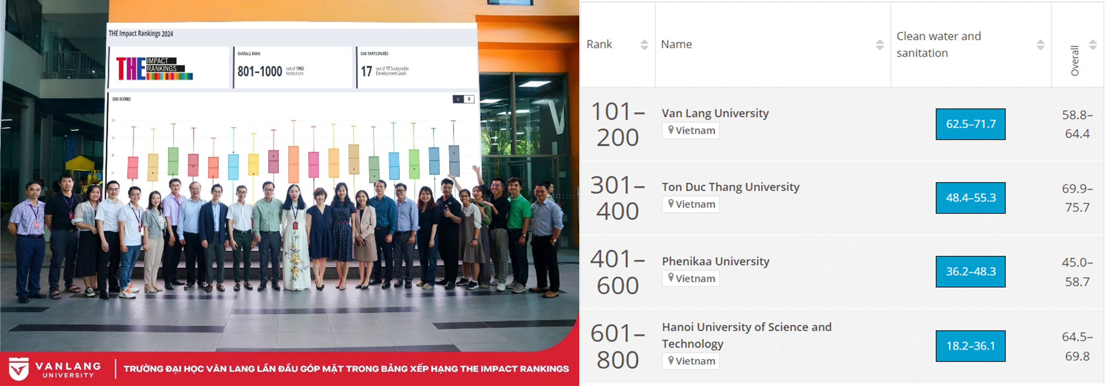Select the rank 101–200 cell
This screenshot has width=1107, height=386.
[x=618, y=124]
